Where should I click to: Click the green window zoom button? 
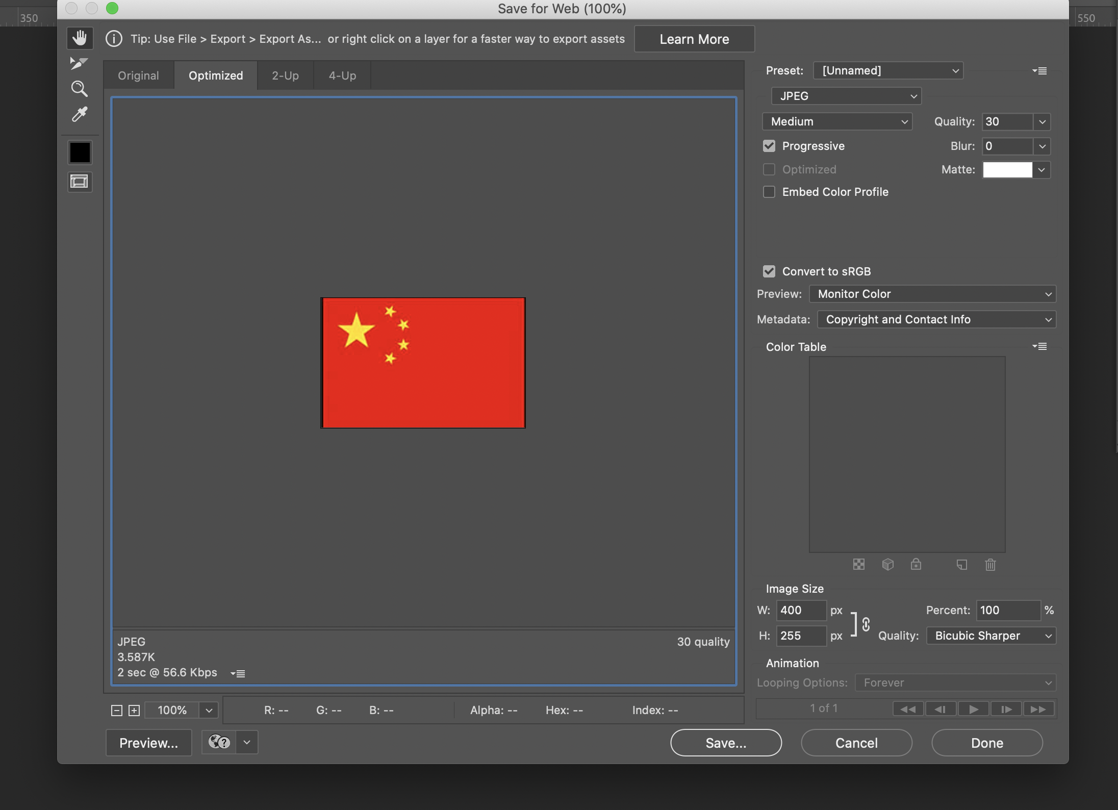coord(112,8)
